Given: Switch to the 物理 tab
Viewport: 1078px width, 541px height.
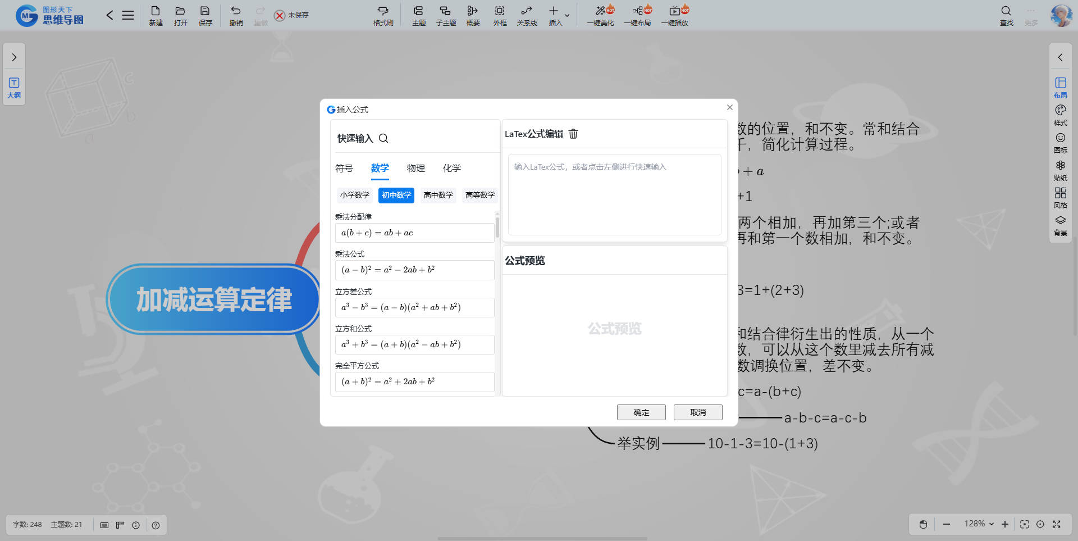Looking at the screenshot, I should (415, 168).
